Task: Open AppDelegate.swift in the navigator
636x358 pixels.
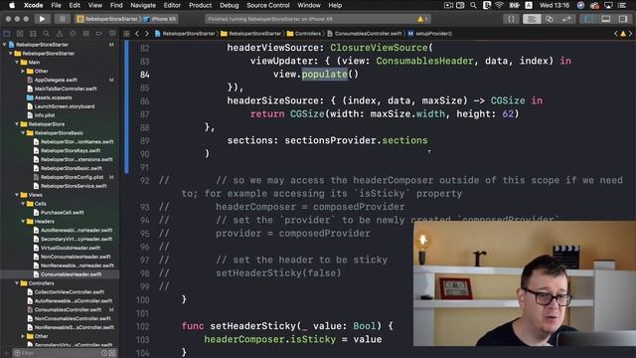Action: click(x=56, y=80)
